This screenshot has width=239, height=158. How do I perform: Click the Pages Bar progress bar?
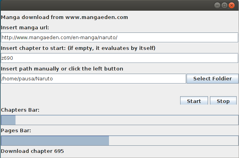120,141
